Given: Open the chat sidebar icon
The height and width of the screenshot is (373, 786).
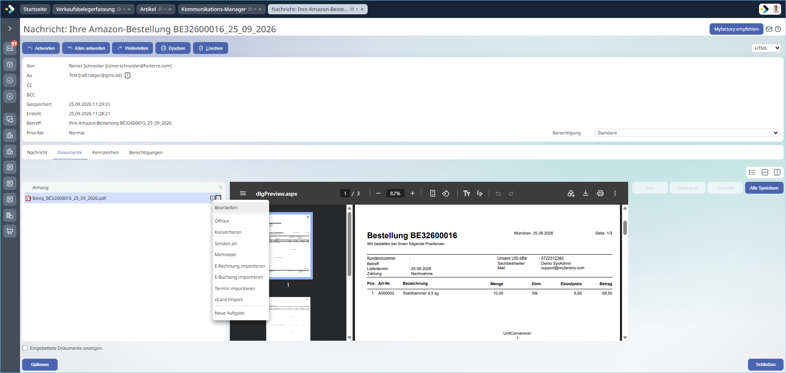Looking at the screenshot, I should (10, 119).
